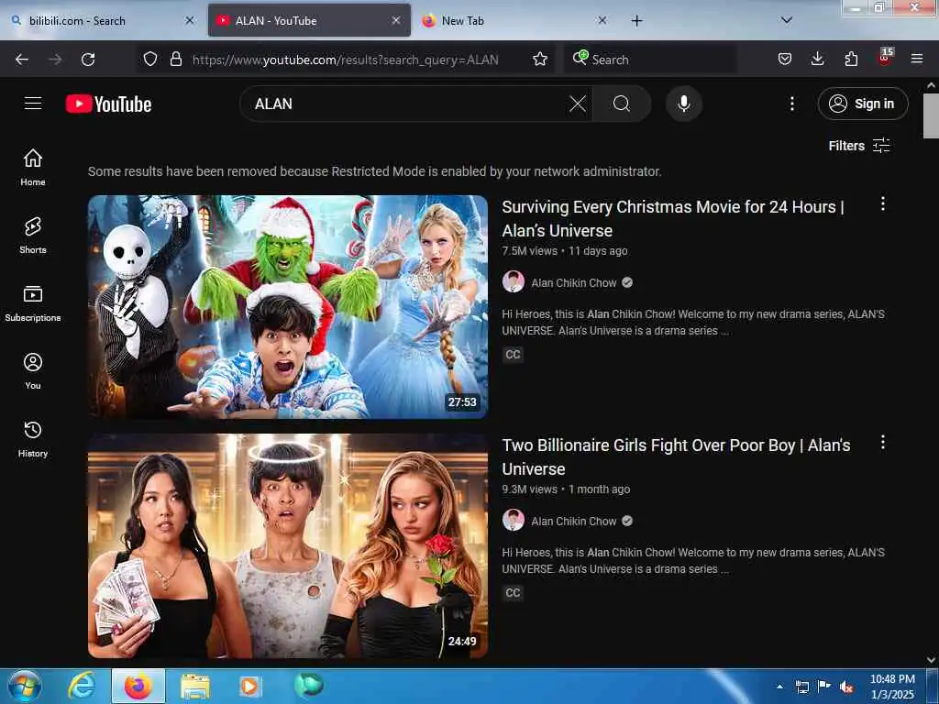Open the Pocket save icon
Viewport: 939px width, 704px height.
(x=785, y=60)
